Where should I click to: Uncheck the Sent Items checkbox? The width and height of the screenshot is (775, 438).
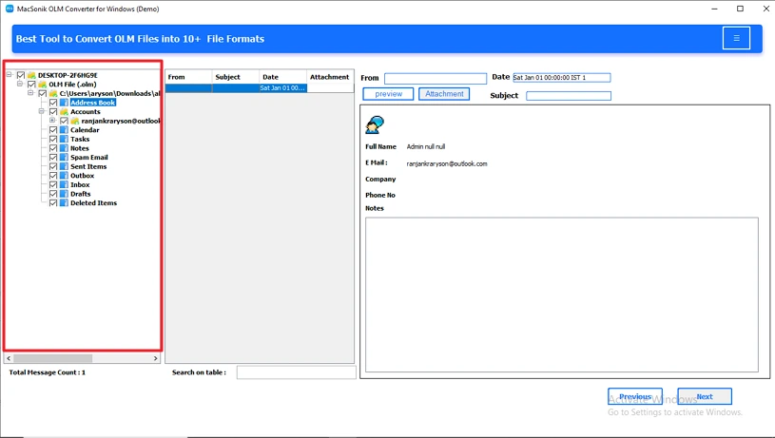click(53, 166)
